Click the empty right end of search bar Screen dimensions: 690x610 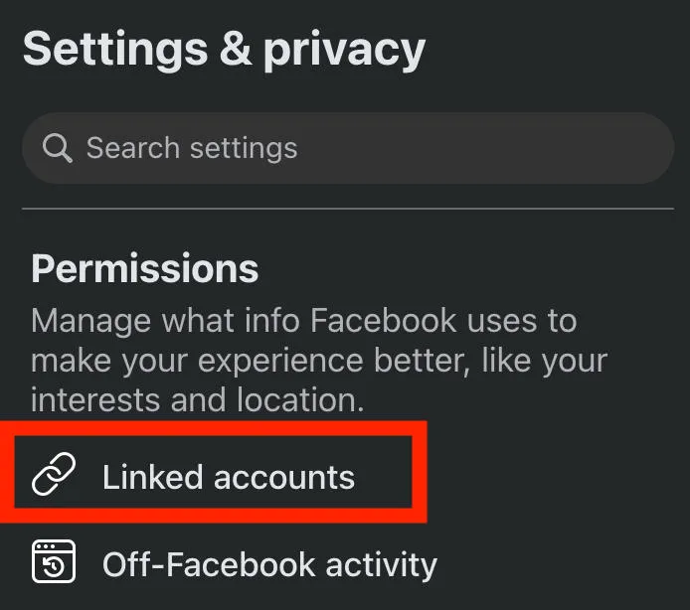(597, 148)
